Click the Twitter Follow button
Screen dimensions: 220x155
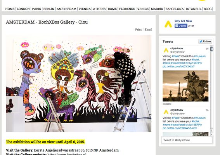tap(205, 41)
